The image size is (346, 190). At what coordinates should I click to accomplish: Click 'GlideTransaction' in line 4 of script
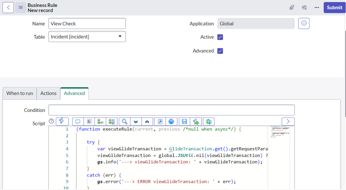191,149
